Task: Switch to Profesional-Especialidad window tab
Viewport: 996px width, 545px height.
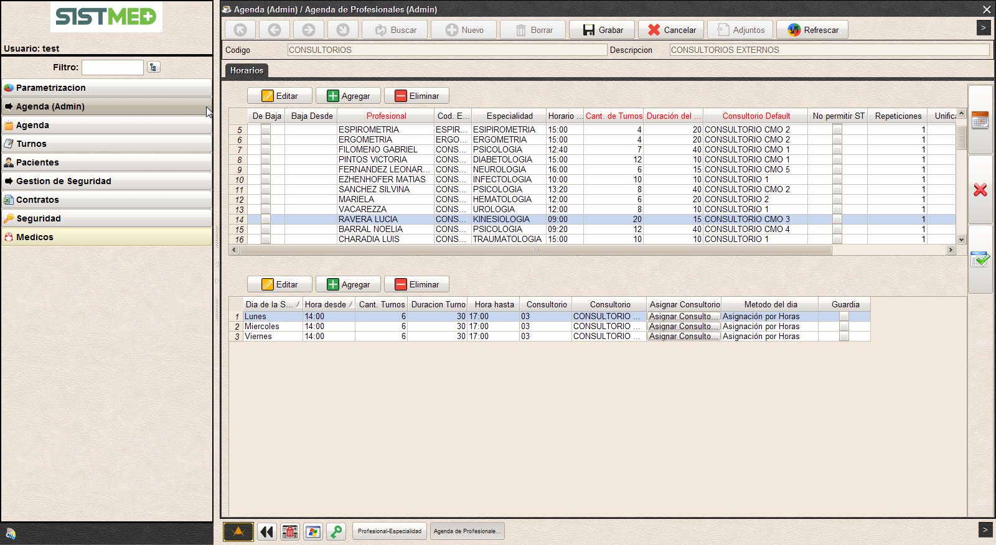Action: click(390, 531)
